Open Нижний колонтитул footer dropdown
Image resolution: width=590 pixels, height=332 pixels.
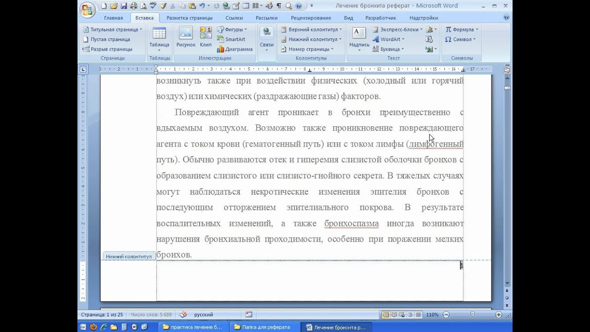click(x=311, y=39)
